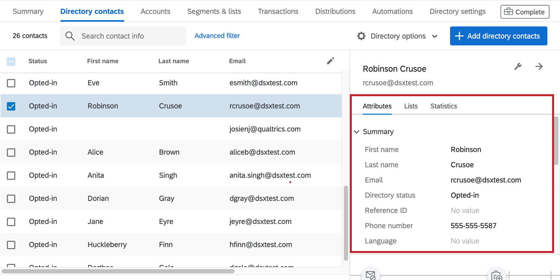Select the Dorian Gray checkbox

point(11,198)
